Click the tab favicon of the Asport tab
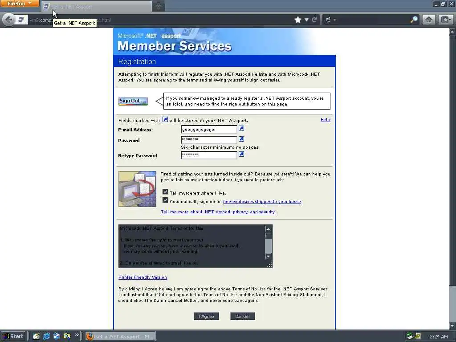This screenshot has width=456, height=342. pos(46,6)
